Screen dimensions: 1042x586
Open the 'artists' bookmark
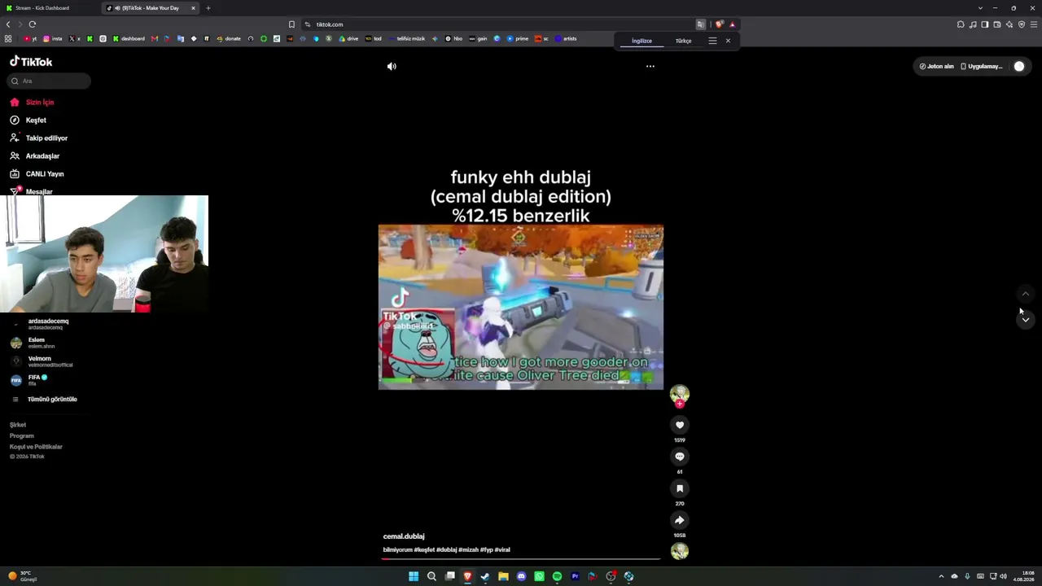pos(566,39)
